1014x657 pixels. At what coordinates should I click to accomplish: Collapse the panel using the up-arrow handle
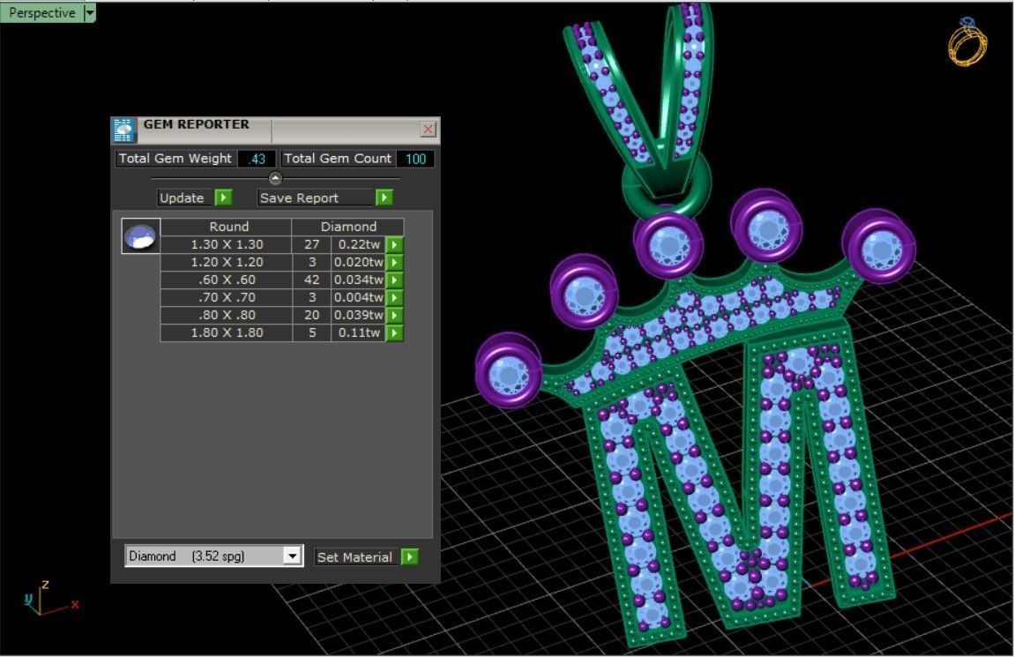point(275,178)
